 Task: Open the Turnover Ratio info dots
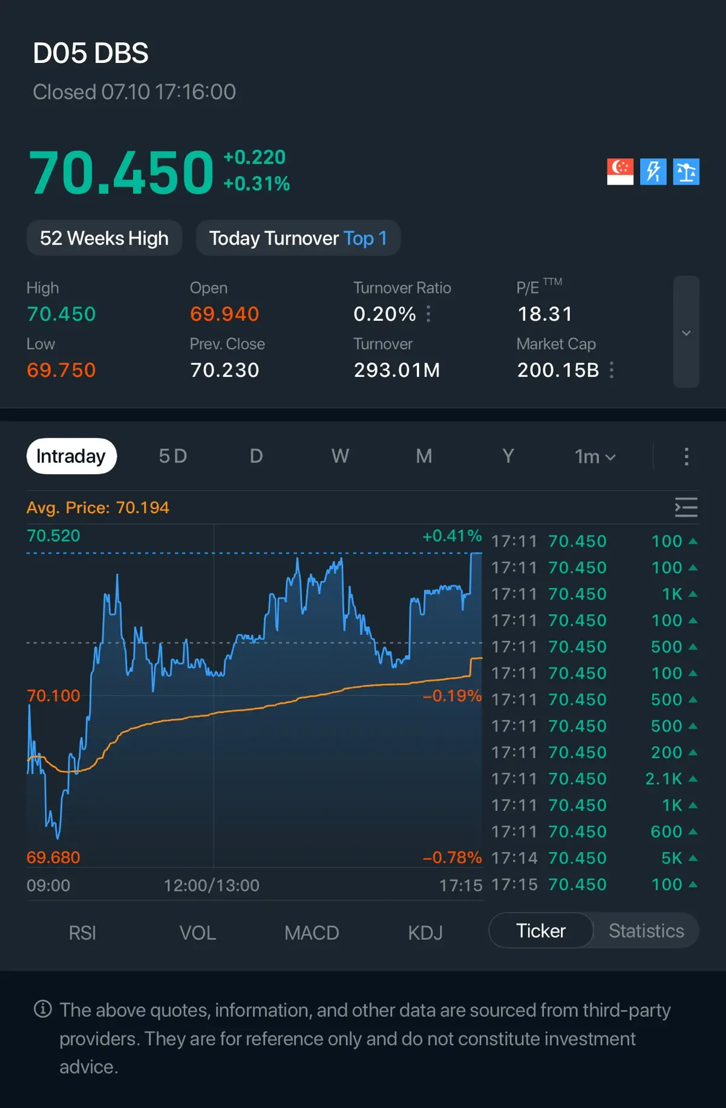(x=429, y=314)
